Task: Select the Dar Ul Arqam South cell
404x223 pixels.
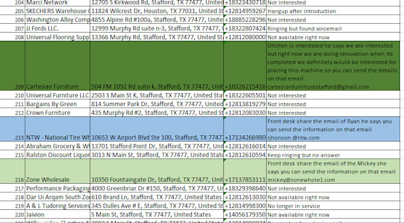Action: pyautogui.click(x=58, y=197)
